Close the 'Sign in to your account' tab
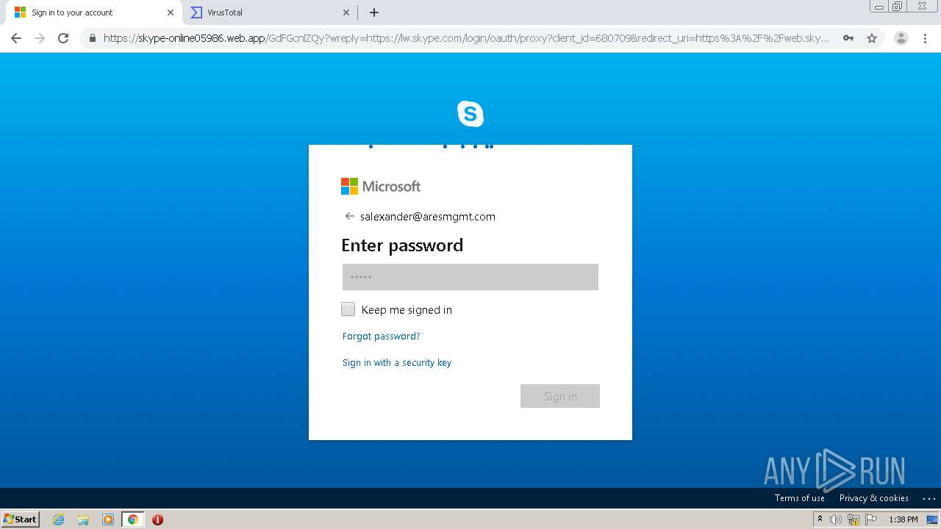The height and width of the screenshot is (529, 941). point(171,12)
